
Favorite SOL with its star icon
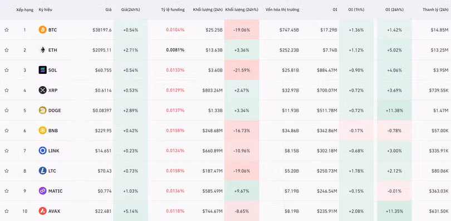tap(6, 70)
